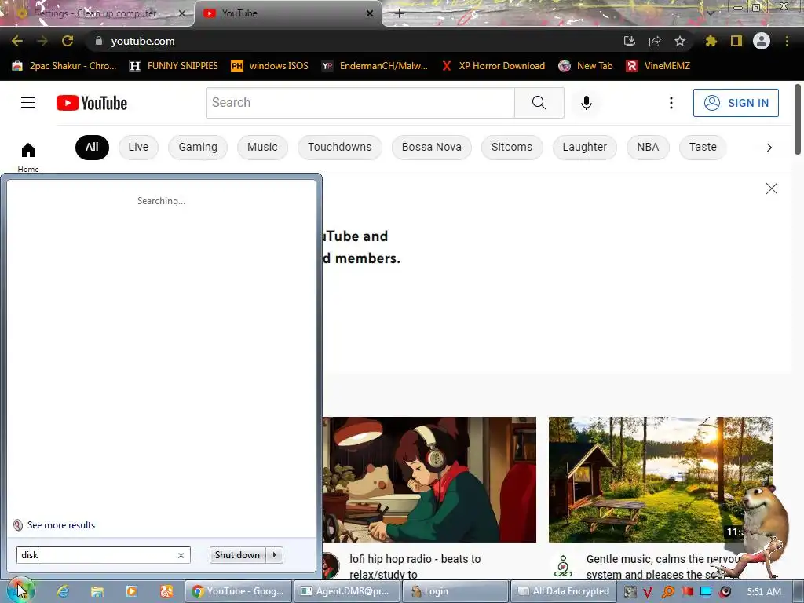Screen dimensions: 804x603
Task: Switch to Login taskbar window
Action: (455, 591)
